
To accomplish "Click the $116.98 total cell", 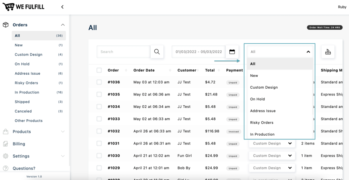I will (x=212, y=131).
